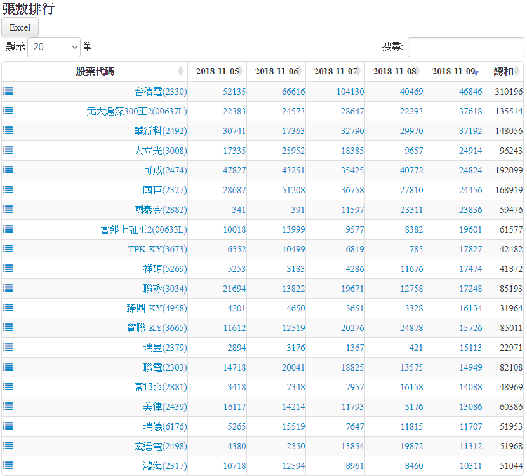Select the list icon in the TPK-KY(3673) row
Image resolution: width=527 pixels, height=476 pixels.
(x=8, y=248)
